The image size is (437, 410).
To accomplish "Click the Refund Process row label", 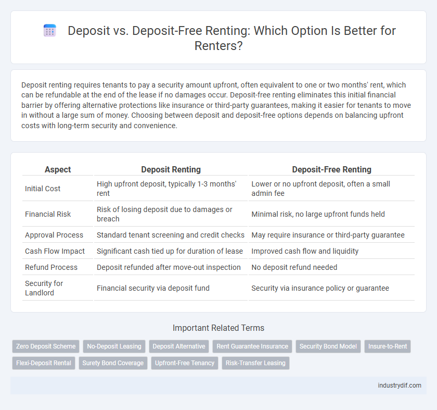I will coord(52,267).
